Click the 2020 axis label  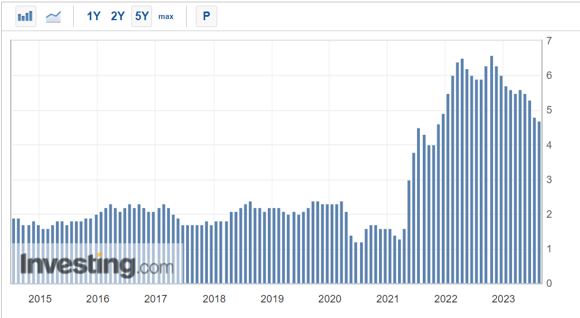point(329,299)
